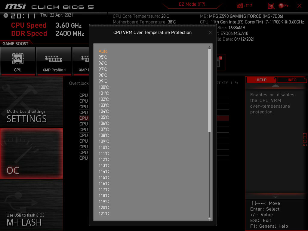Image resolution: width=308 pixels, height=231 pixels.
Task: Select 104°C in the list
Action: coord(103,111)
